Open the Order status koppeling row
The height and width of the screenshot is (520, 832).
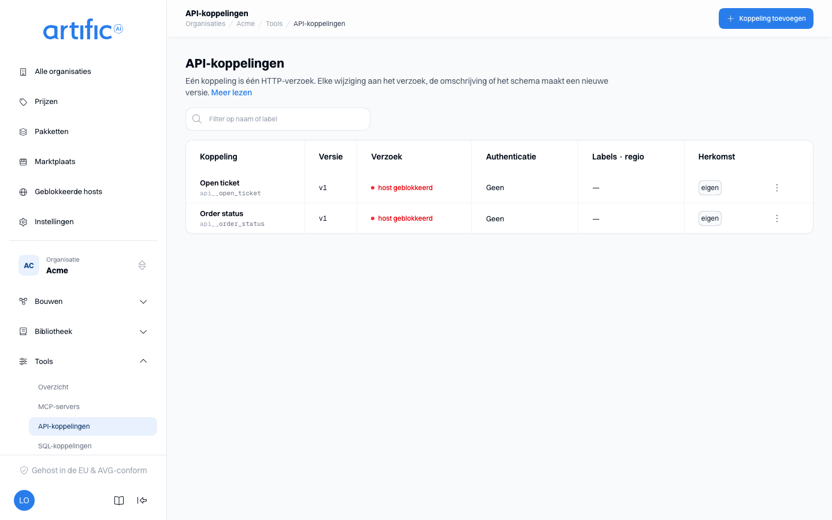[499, 218]
